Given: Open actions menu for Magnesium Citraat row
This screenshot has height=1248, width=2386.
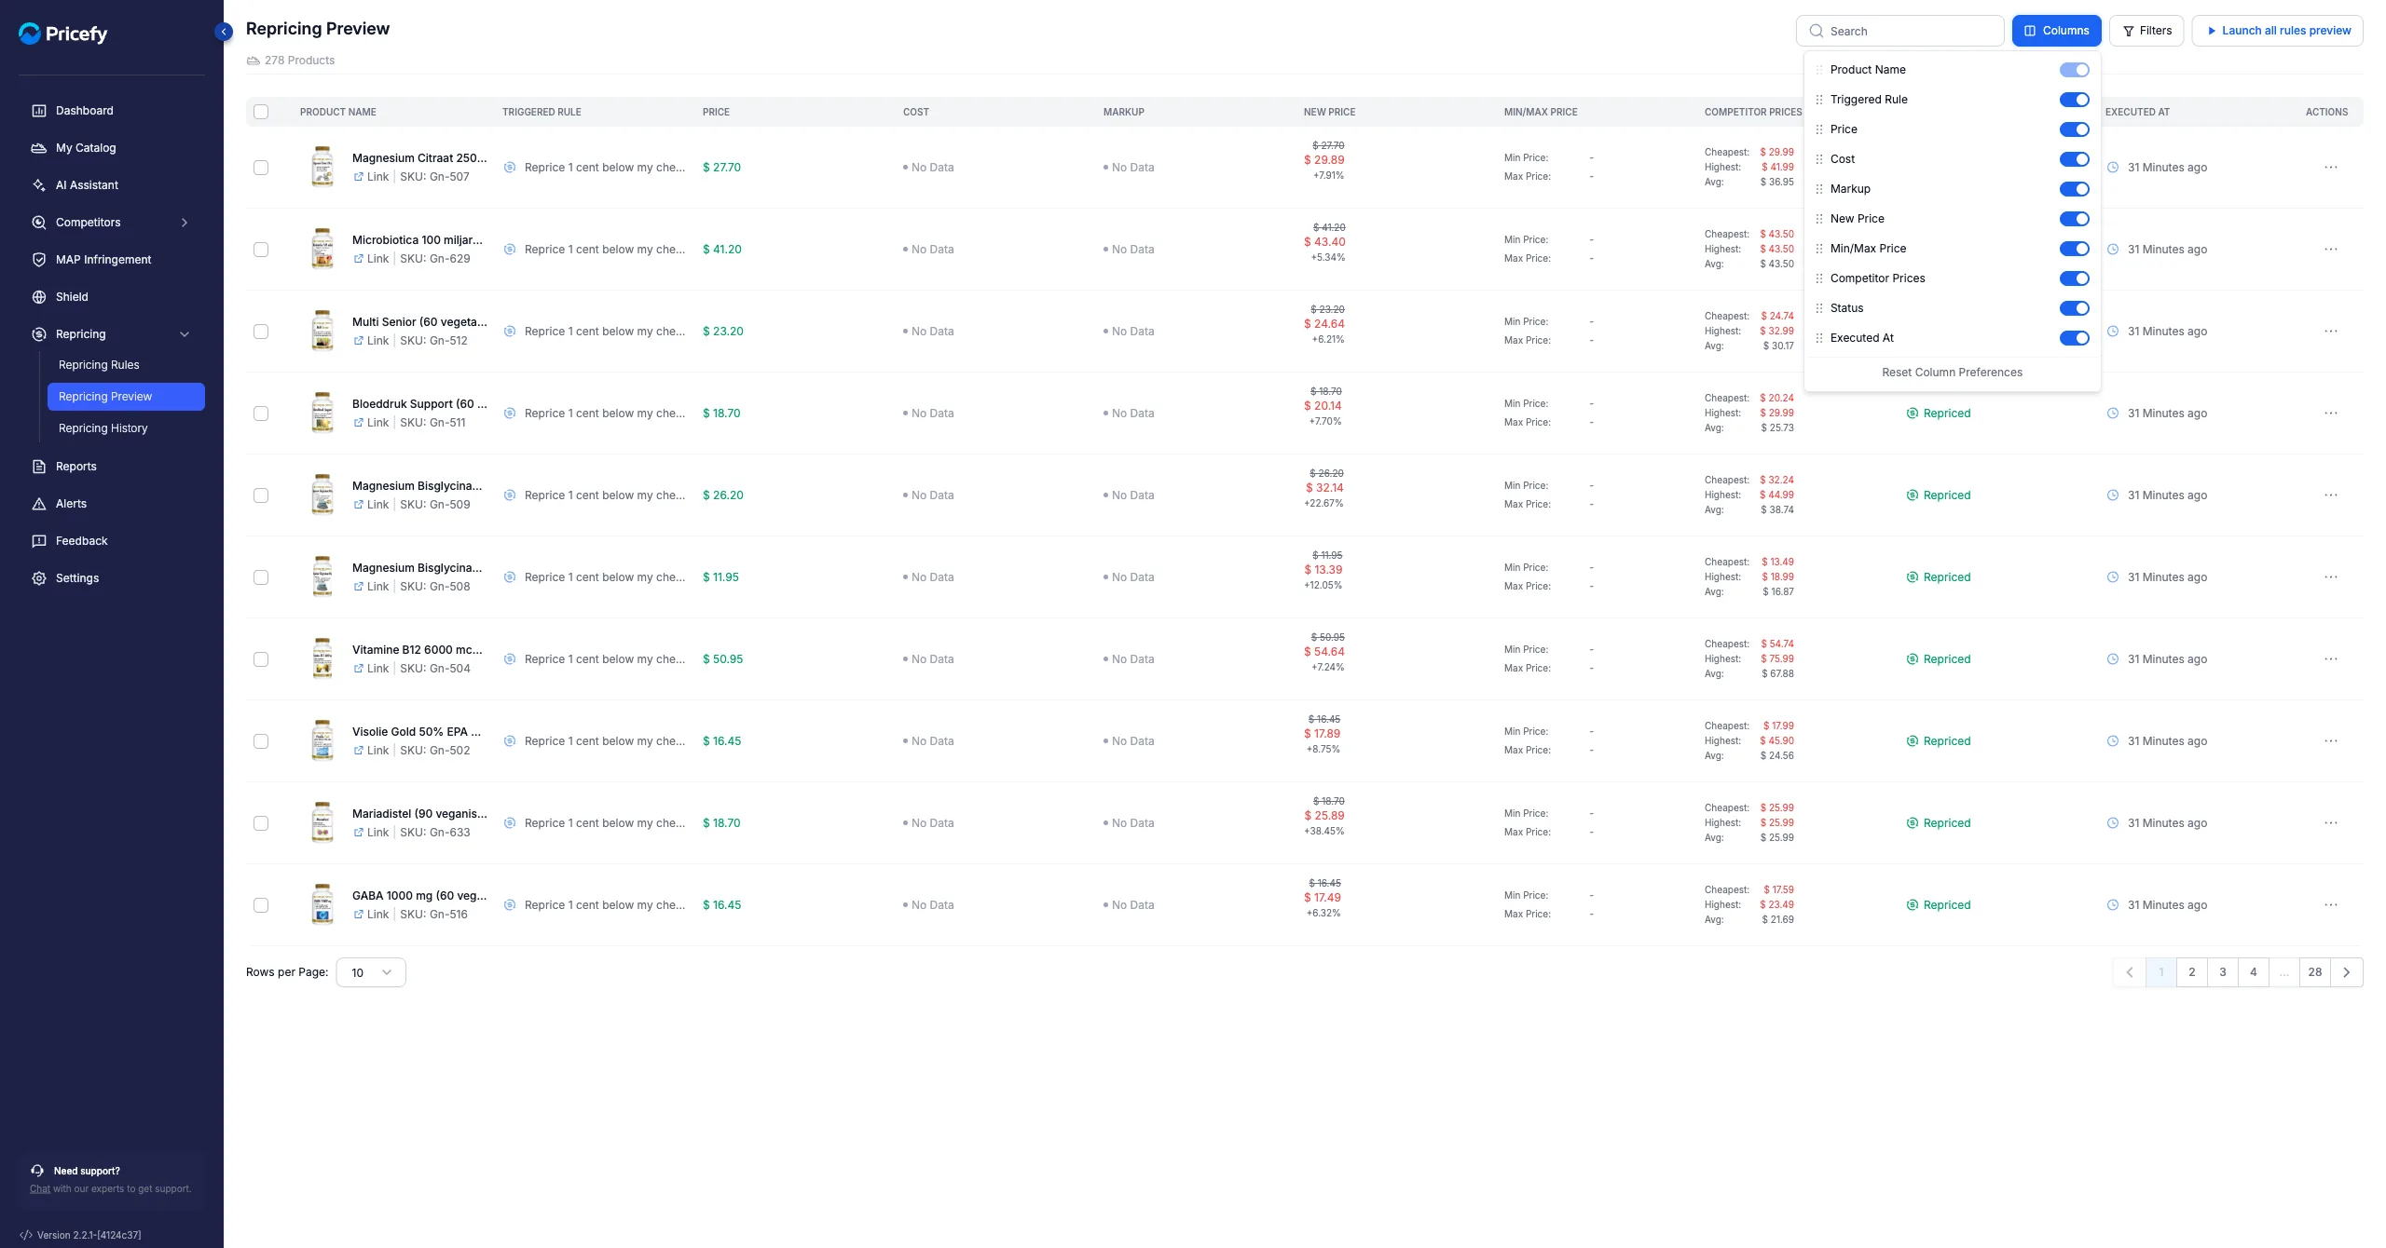Looking at the screenshot, I should point(2331,168).
